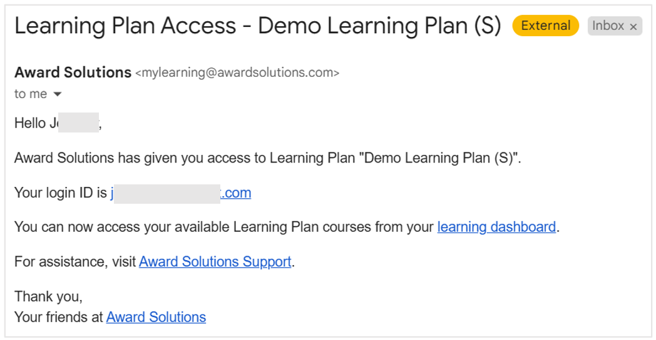This screenshot has width=656, height=340.
Task: Open the learning dashboard link
Action: 496,227
